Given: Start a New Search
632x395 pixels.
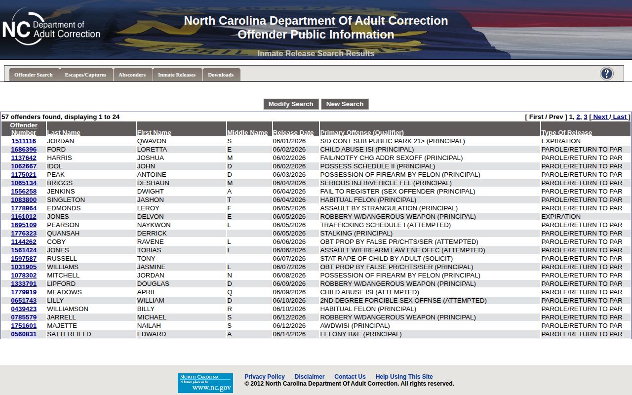Looking at the screenshot, I should click(x=345, y=104).
